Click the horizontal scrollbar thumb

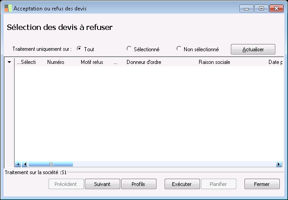pos(51,164)
